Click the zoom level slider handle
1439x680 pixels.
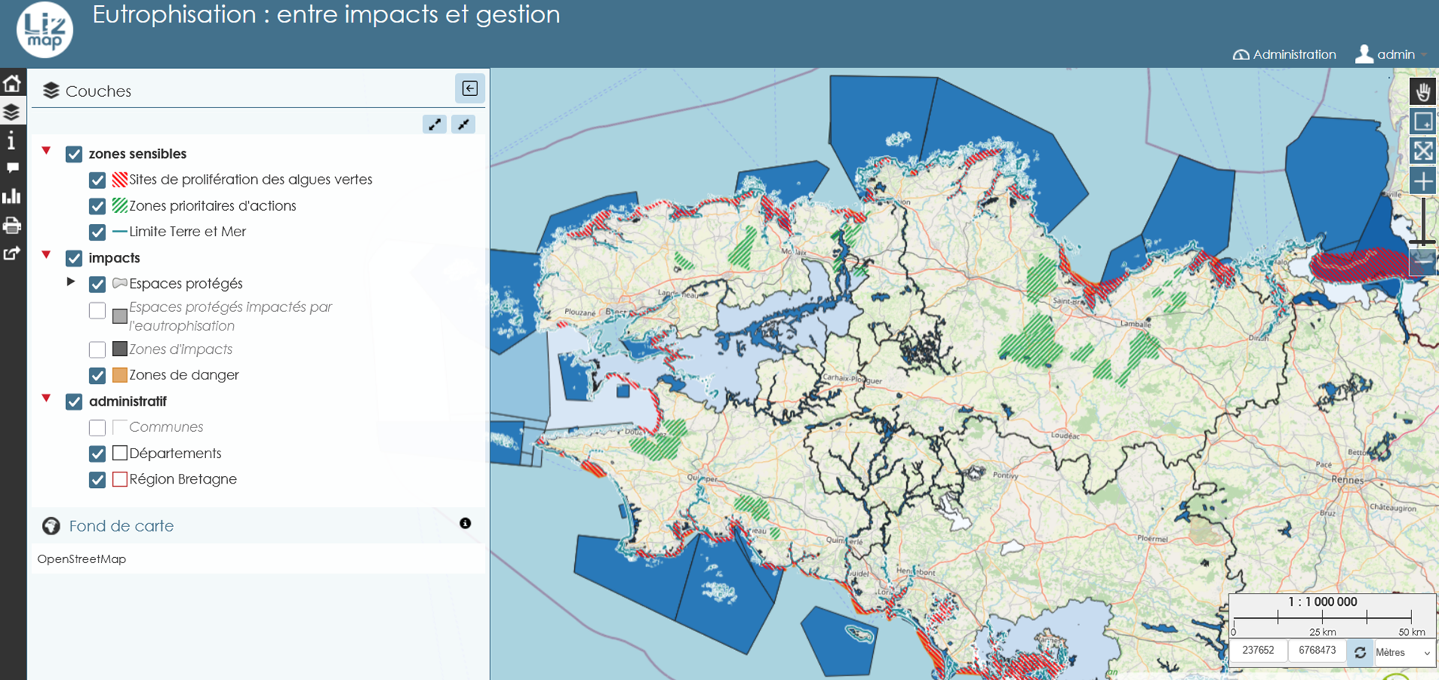click(1422, 241)
